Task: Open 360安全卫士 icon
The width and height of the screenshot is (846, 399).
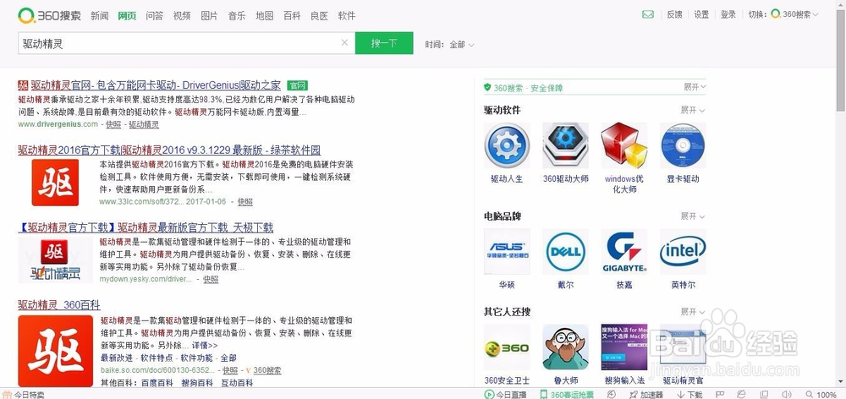Action: 507,347
